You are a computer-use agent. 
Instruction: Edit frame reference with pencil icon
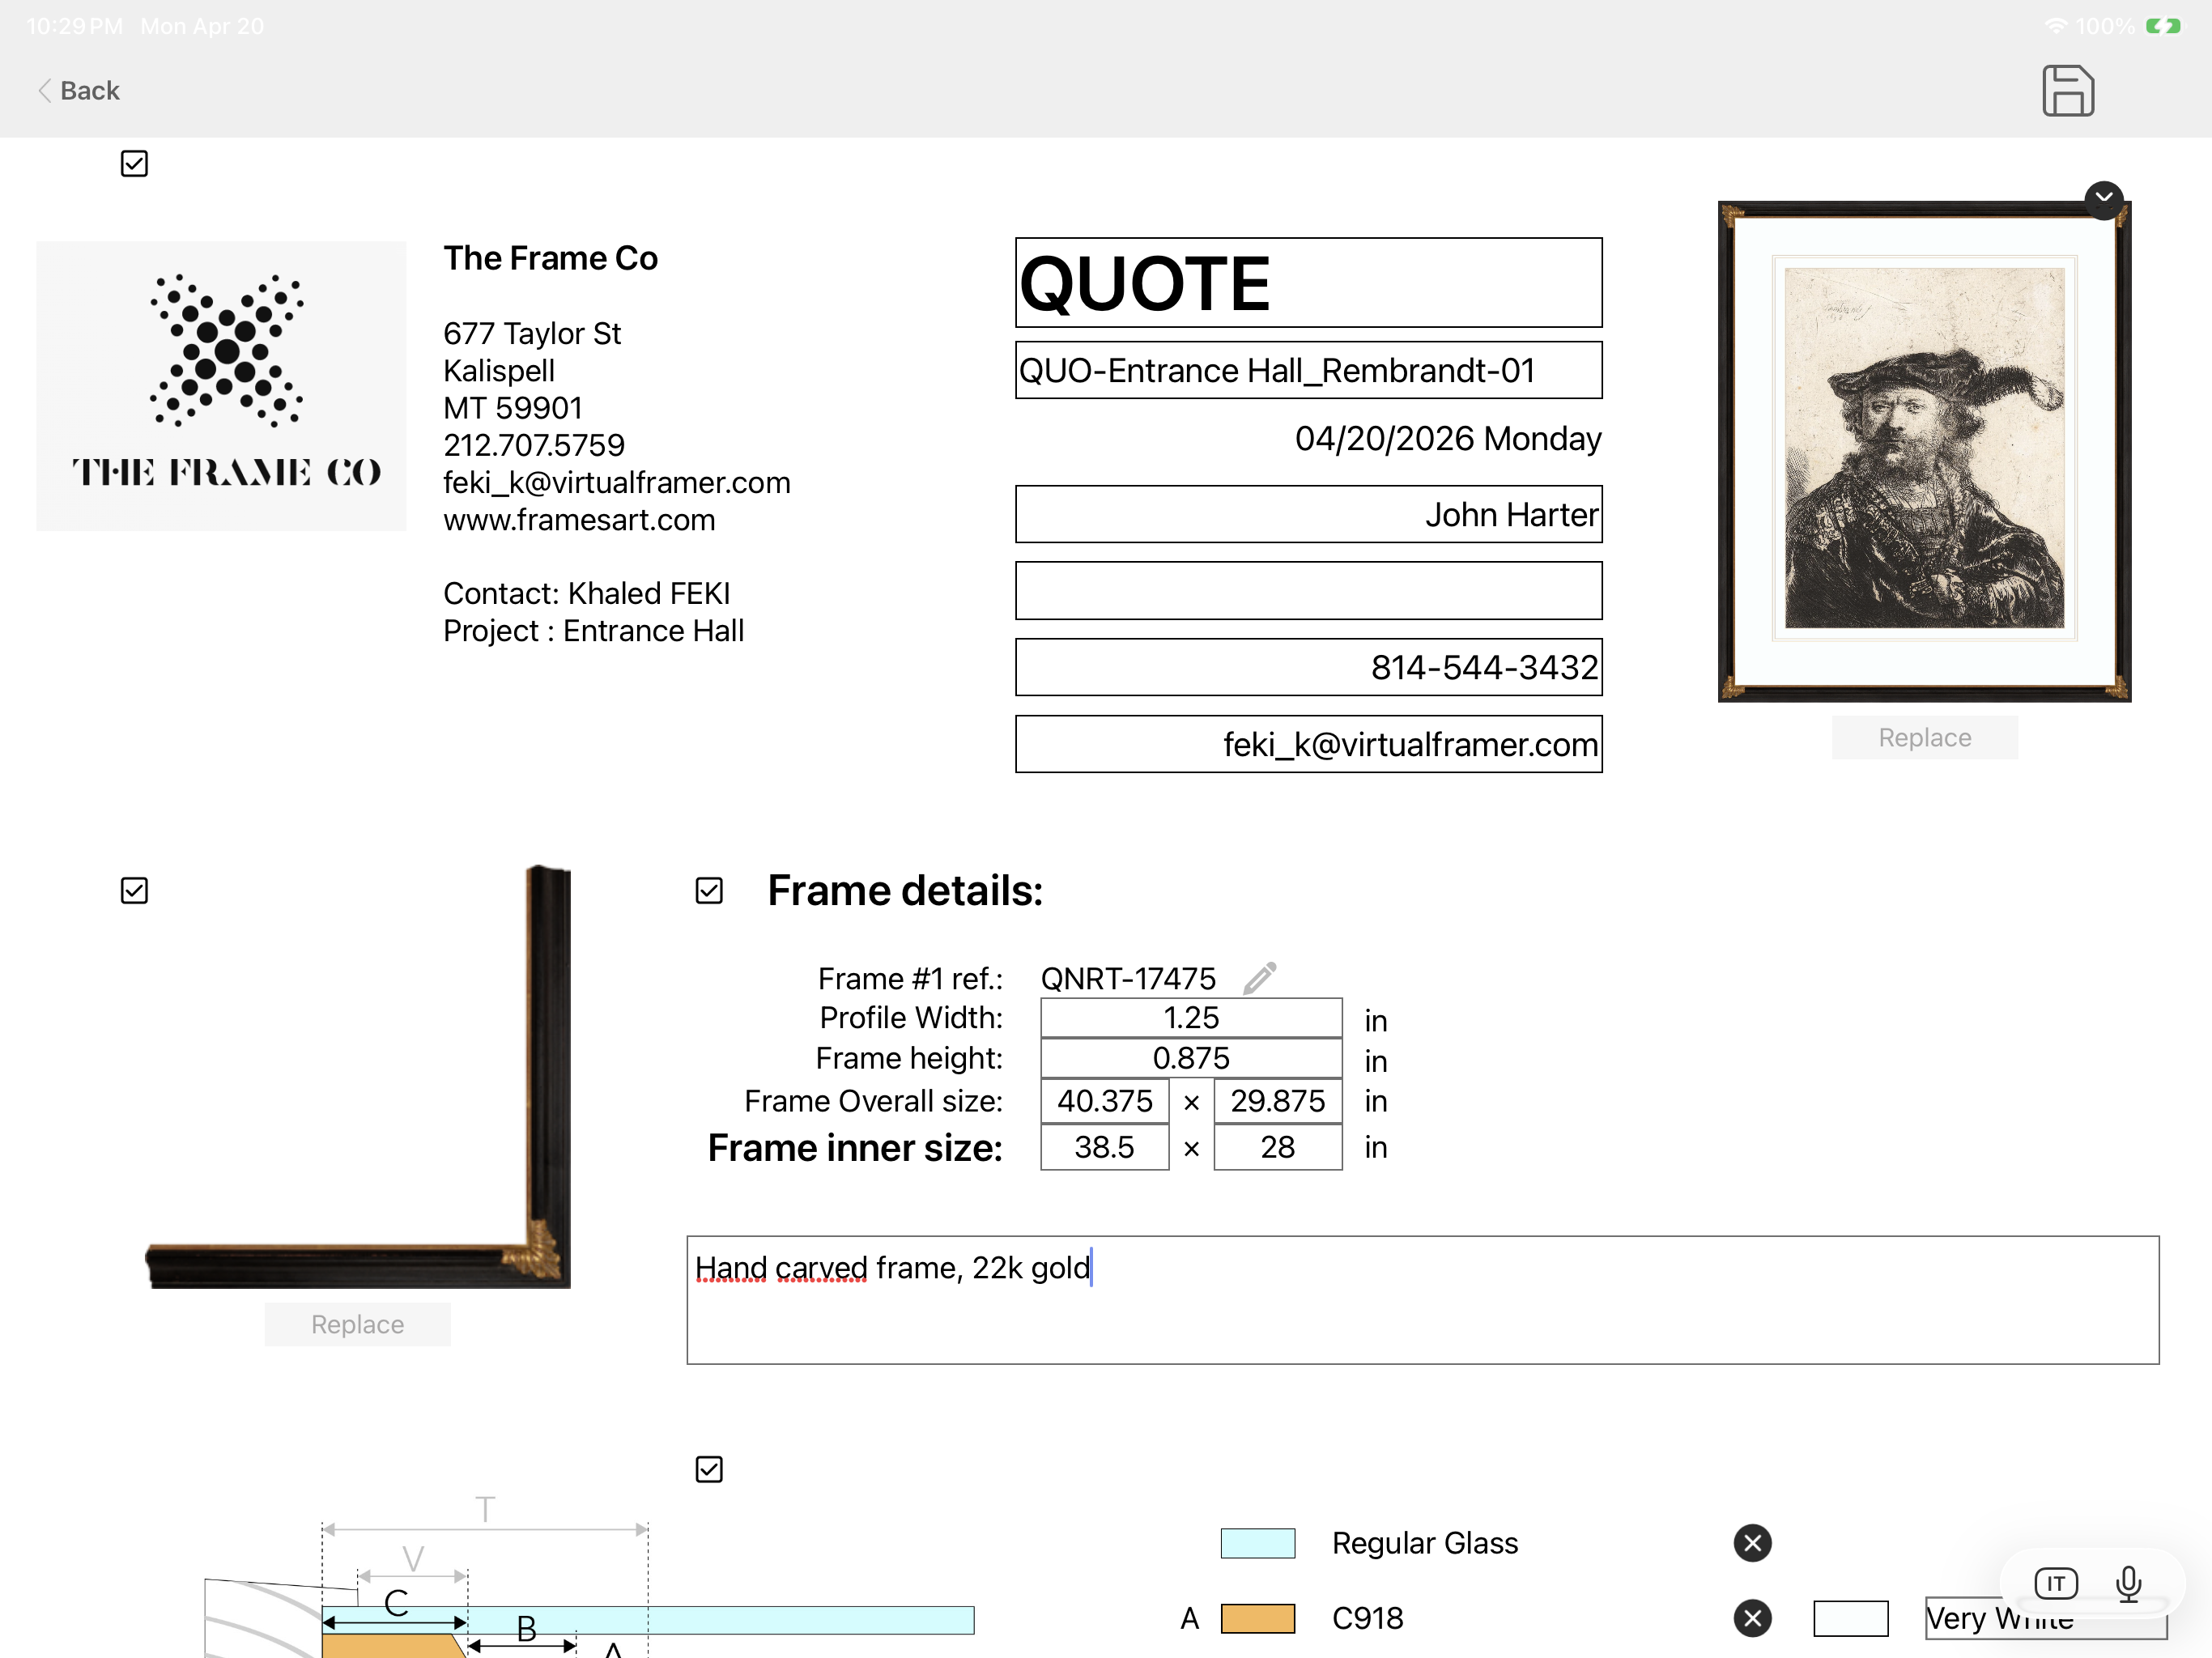pyautogui.click(x=1259, y=977)
